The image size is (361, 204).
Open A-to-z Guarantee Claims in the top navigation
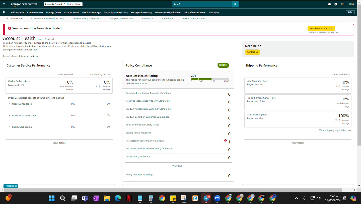tap(116, 13)
